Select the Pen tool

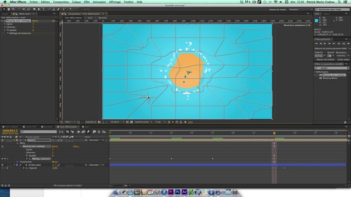tap(39, 9)
